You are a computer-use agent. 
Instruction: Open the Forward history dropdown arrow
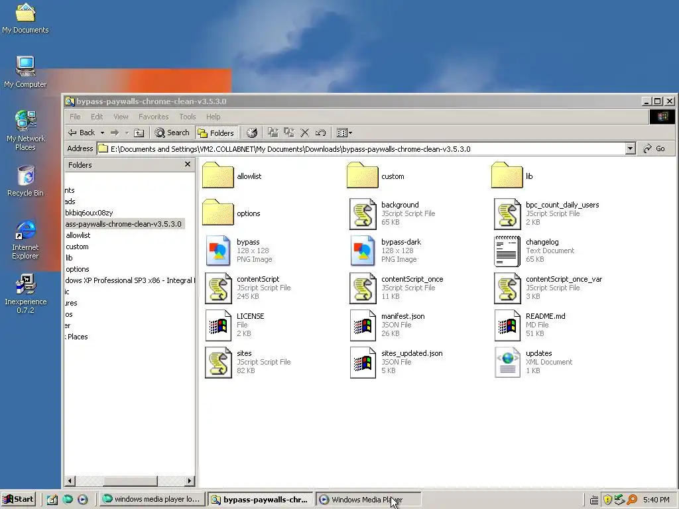pyautogui.click(x=127, y=133)
